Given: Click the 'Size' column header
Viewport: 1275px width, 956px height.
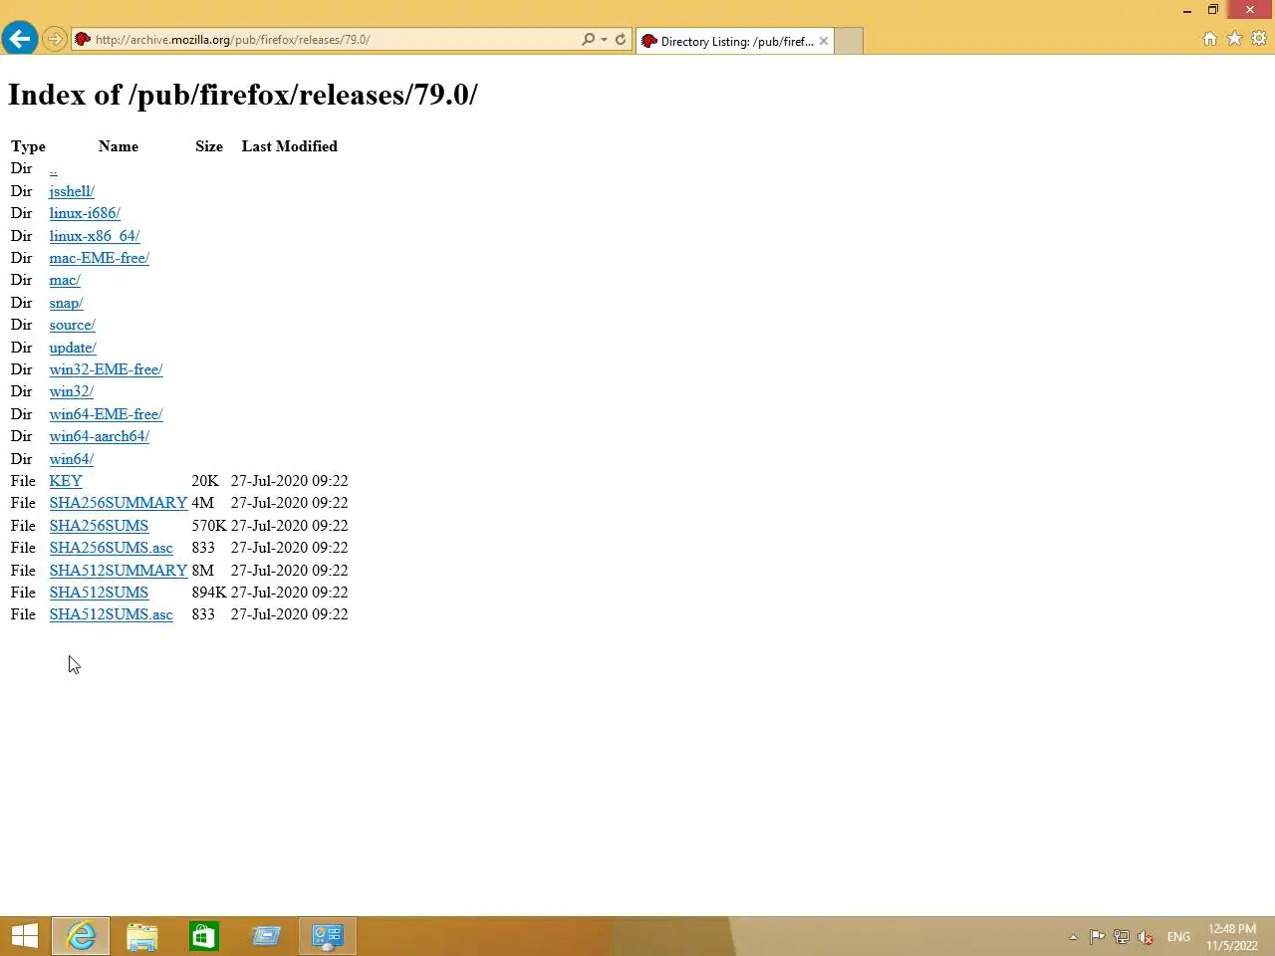Looking at the screenshot, I should click(209, 146).
